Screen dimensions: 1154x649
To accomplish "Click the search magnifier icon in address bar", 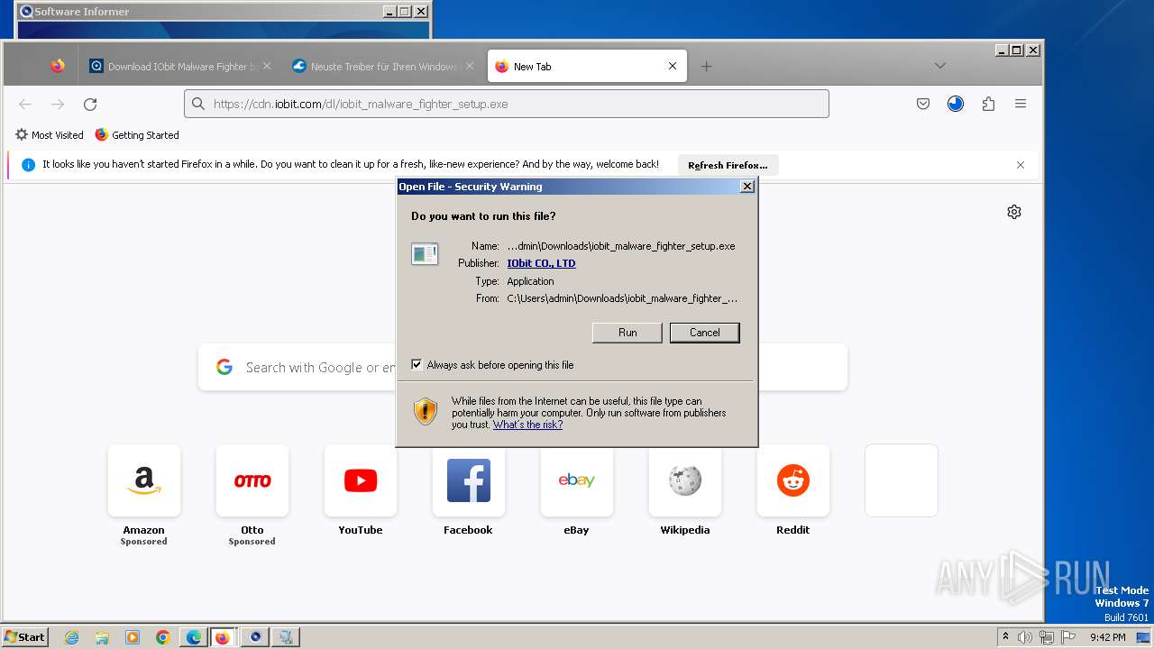I will [197, 104].
